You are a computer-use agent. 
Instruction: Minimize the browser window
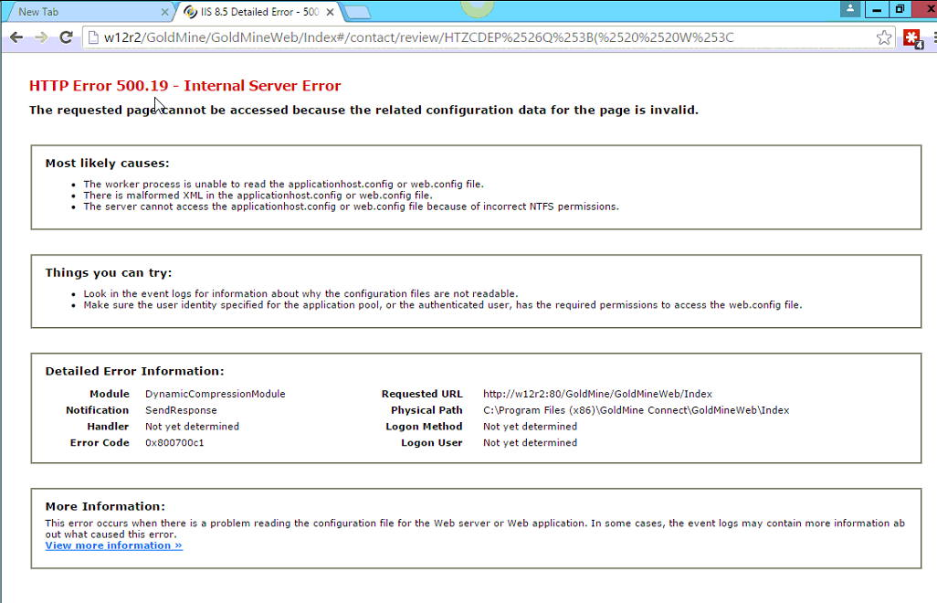pyautogui.click(x=876, y=9)
